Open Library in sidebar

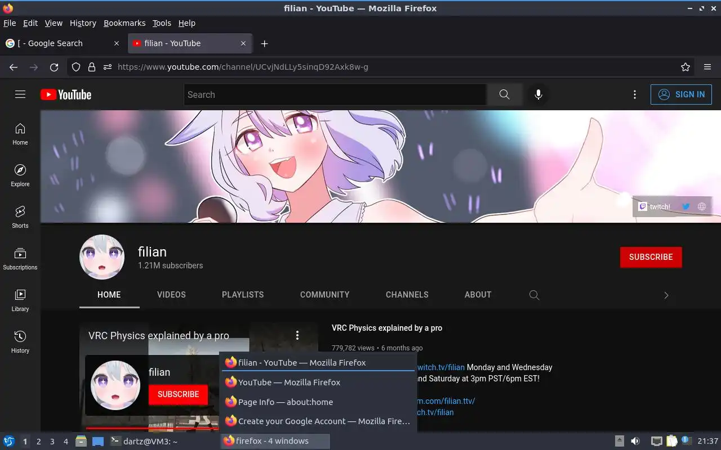tap(20, 300)
